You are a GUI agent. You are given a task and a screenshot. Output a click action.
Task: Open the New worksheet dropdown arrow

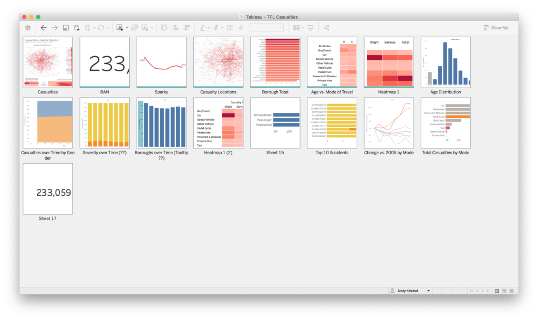[127, 28]
